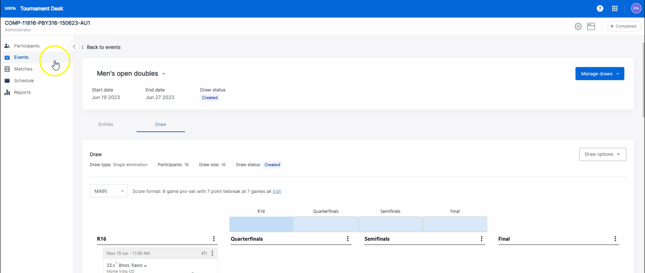The image size is (645, 273).
Task: Click the Schedule sidebar icon
Action: (7, 81)
